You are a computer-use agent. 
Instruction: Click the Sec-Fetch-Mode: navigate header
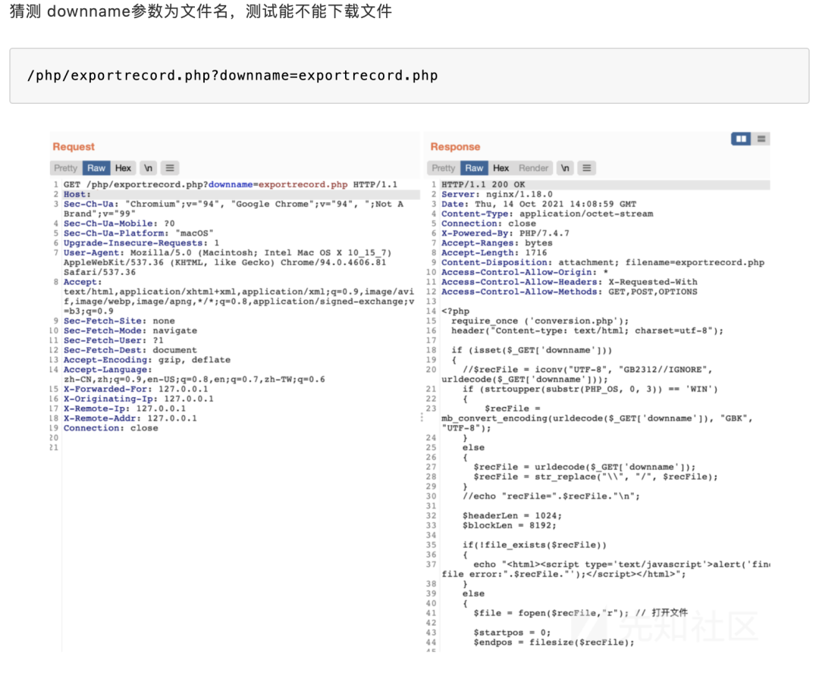[x=130, y=331]
